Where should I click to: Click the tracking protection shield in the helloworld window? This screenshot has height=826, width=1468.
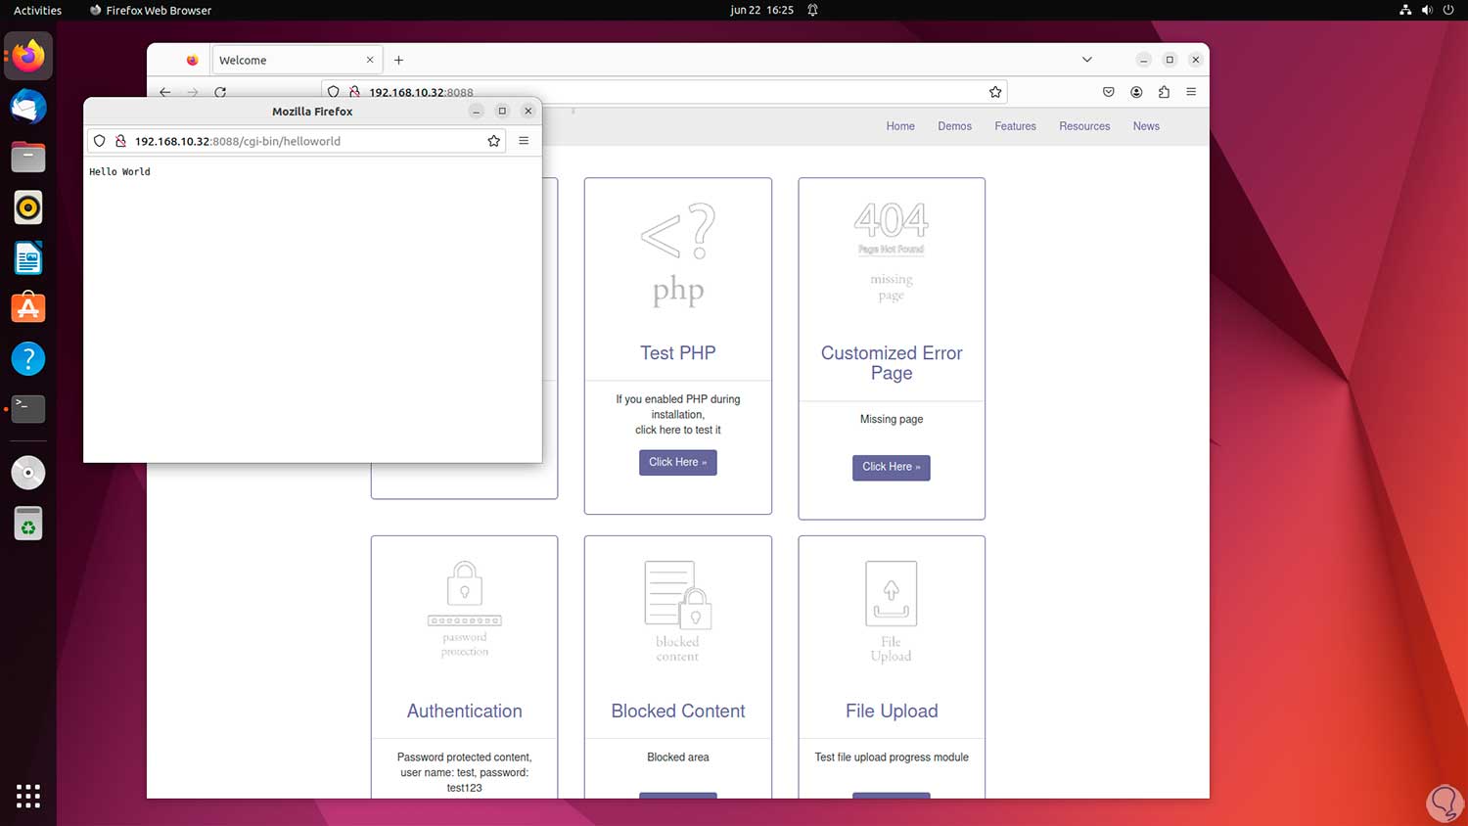point(99,141)
